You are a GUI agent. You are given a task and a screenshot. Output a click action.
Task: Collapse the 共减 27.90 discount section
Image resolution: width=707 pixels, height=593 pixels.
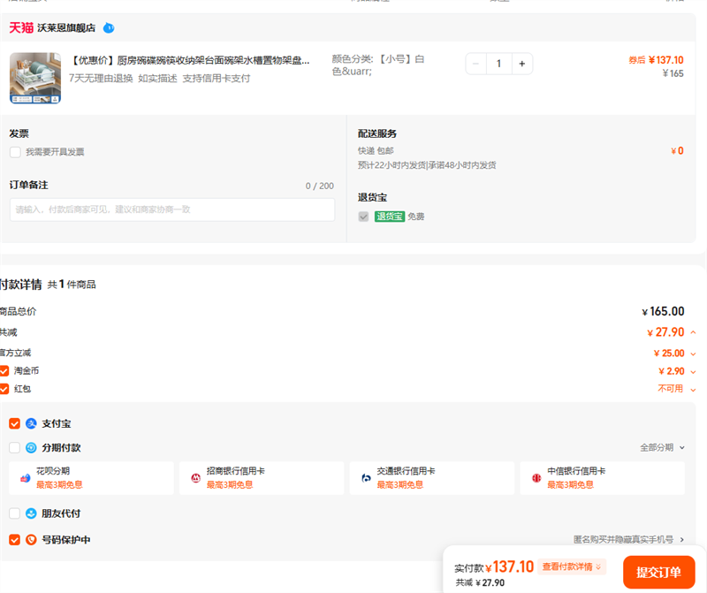[x=693, y=333]
